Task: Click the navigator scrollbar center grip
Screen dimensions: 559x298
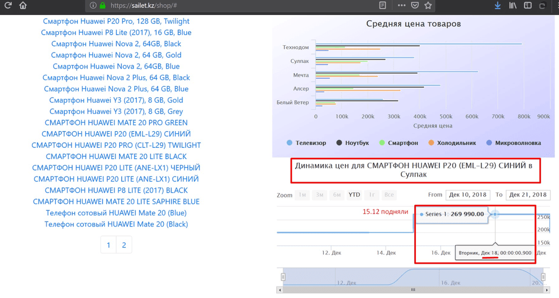Action: click(x=413, y=290)
